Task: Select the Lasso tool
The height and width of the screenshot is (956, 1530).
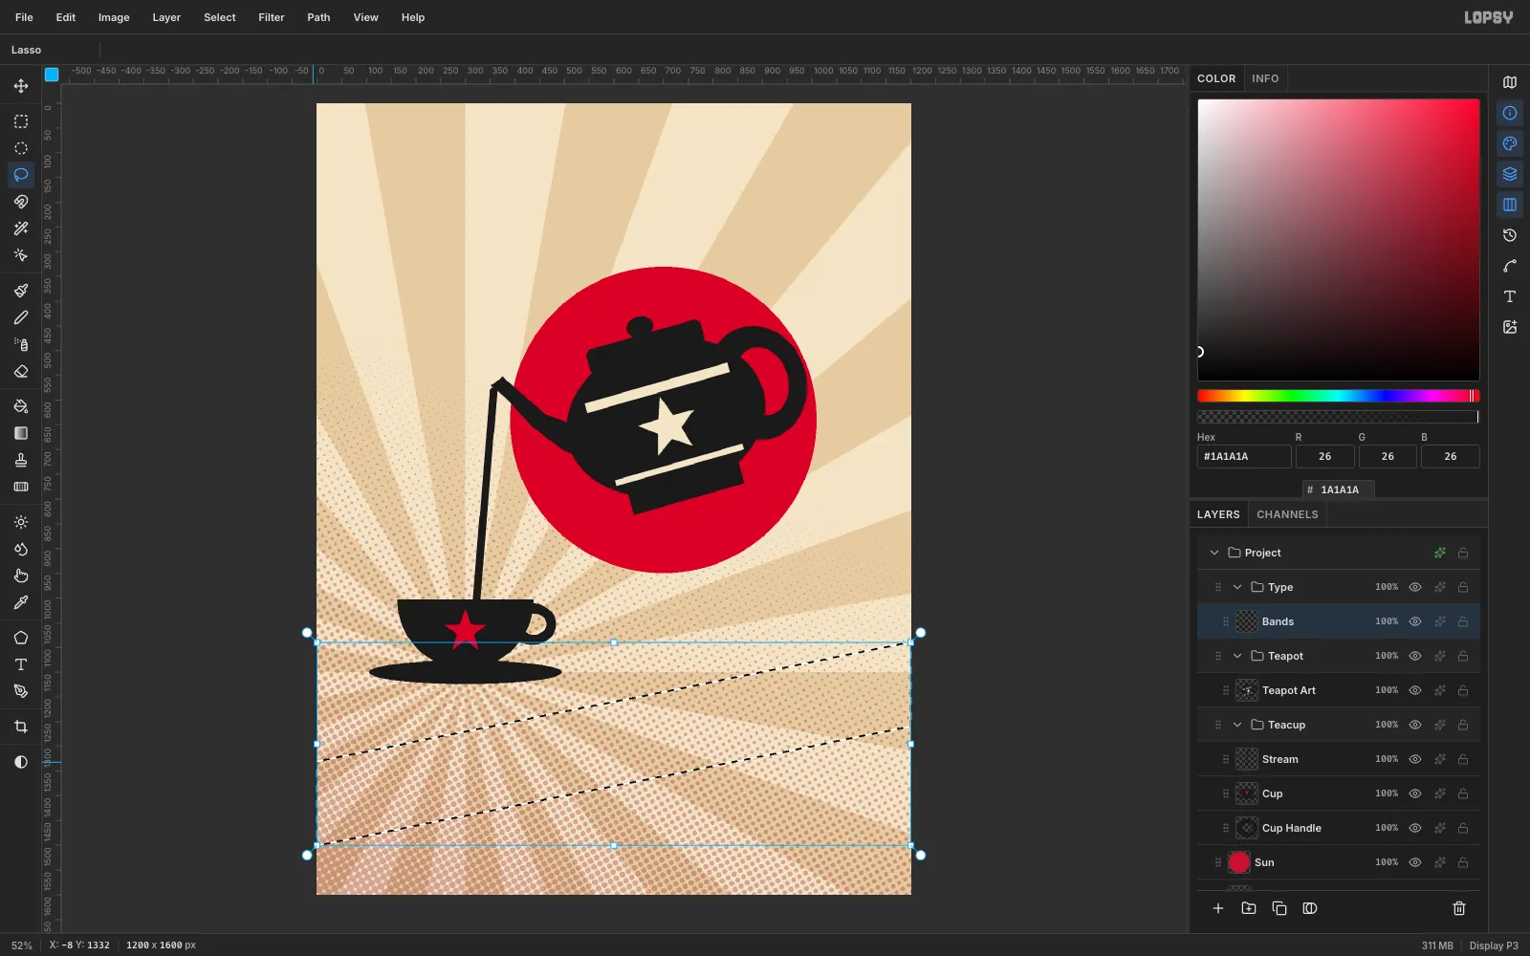Action: coord(21,175)
